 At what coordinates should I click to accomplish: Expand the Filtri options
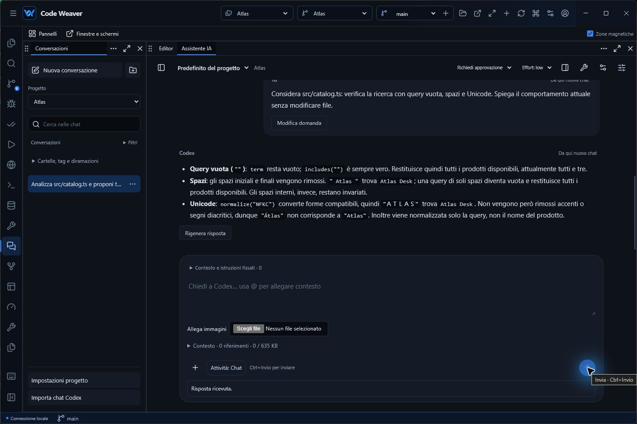130,143
